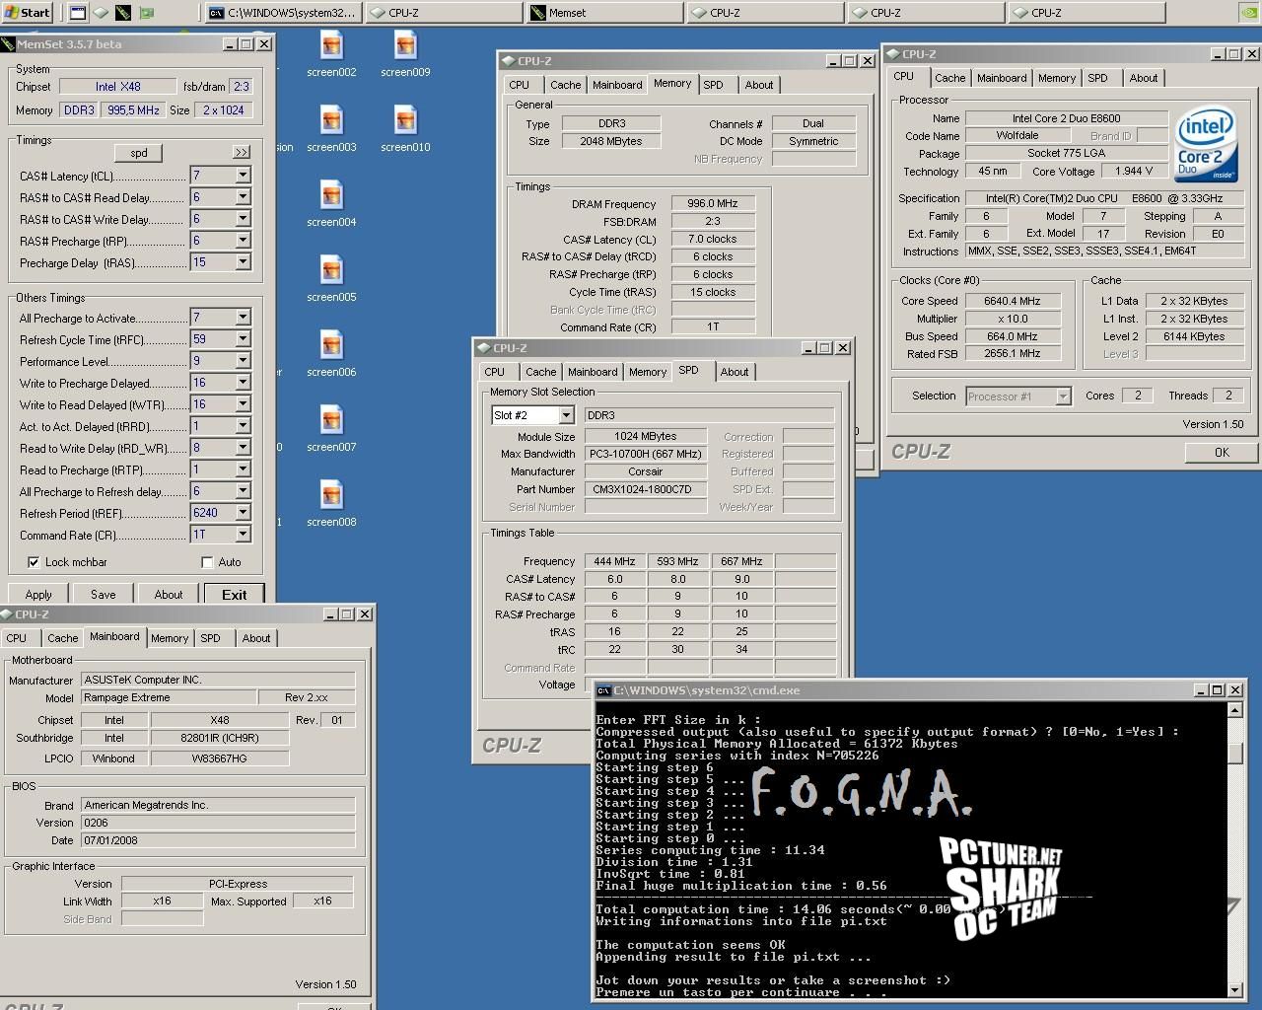
Task: Click the Apply button in MemSet
Action: pos(38,595)
